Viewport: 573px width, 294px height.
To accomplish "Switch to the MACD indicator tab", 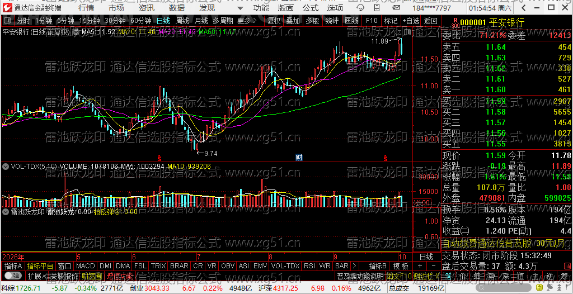I will [x=85, y=265].
